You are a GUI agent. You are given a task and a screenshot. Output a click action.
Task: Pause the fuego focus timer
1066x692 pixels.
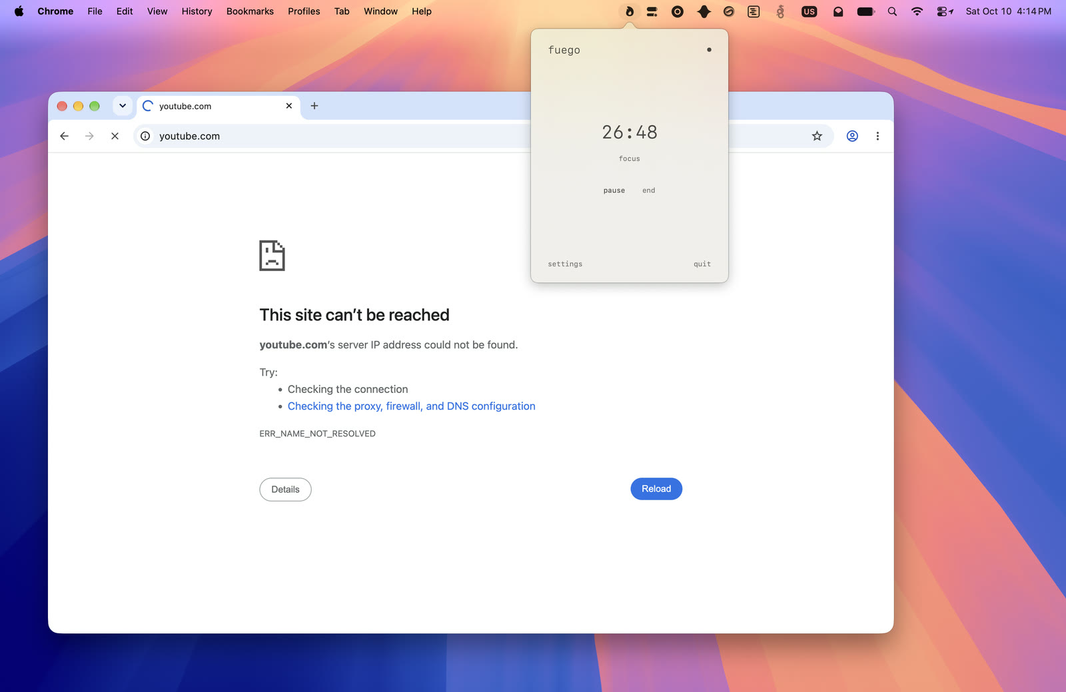614,190
